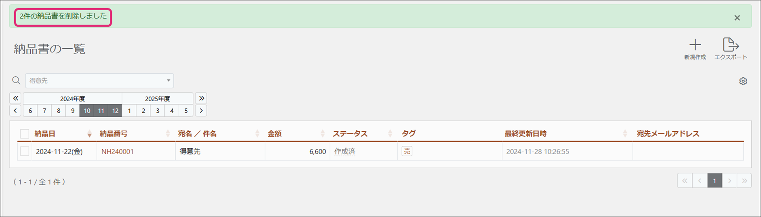
Task: Click the search magnifier icon
Action: tap(16, 80)
